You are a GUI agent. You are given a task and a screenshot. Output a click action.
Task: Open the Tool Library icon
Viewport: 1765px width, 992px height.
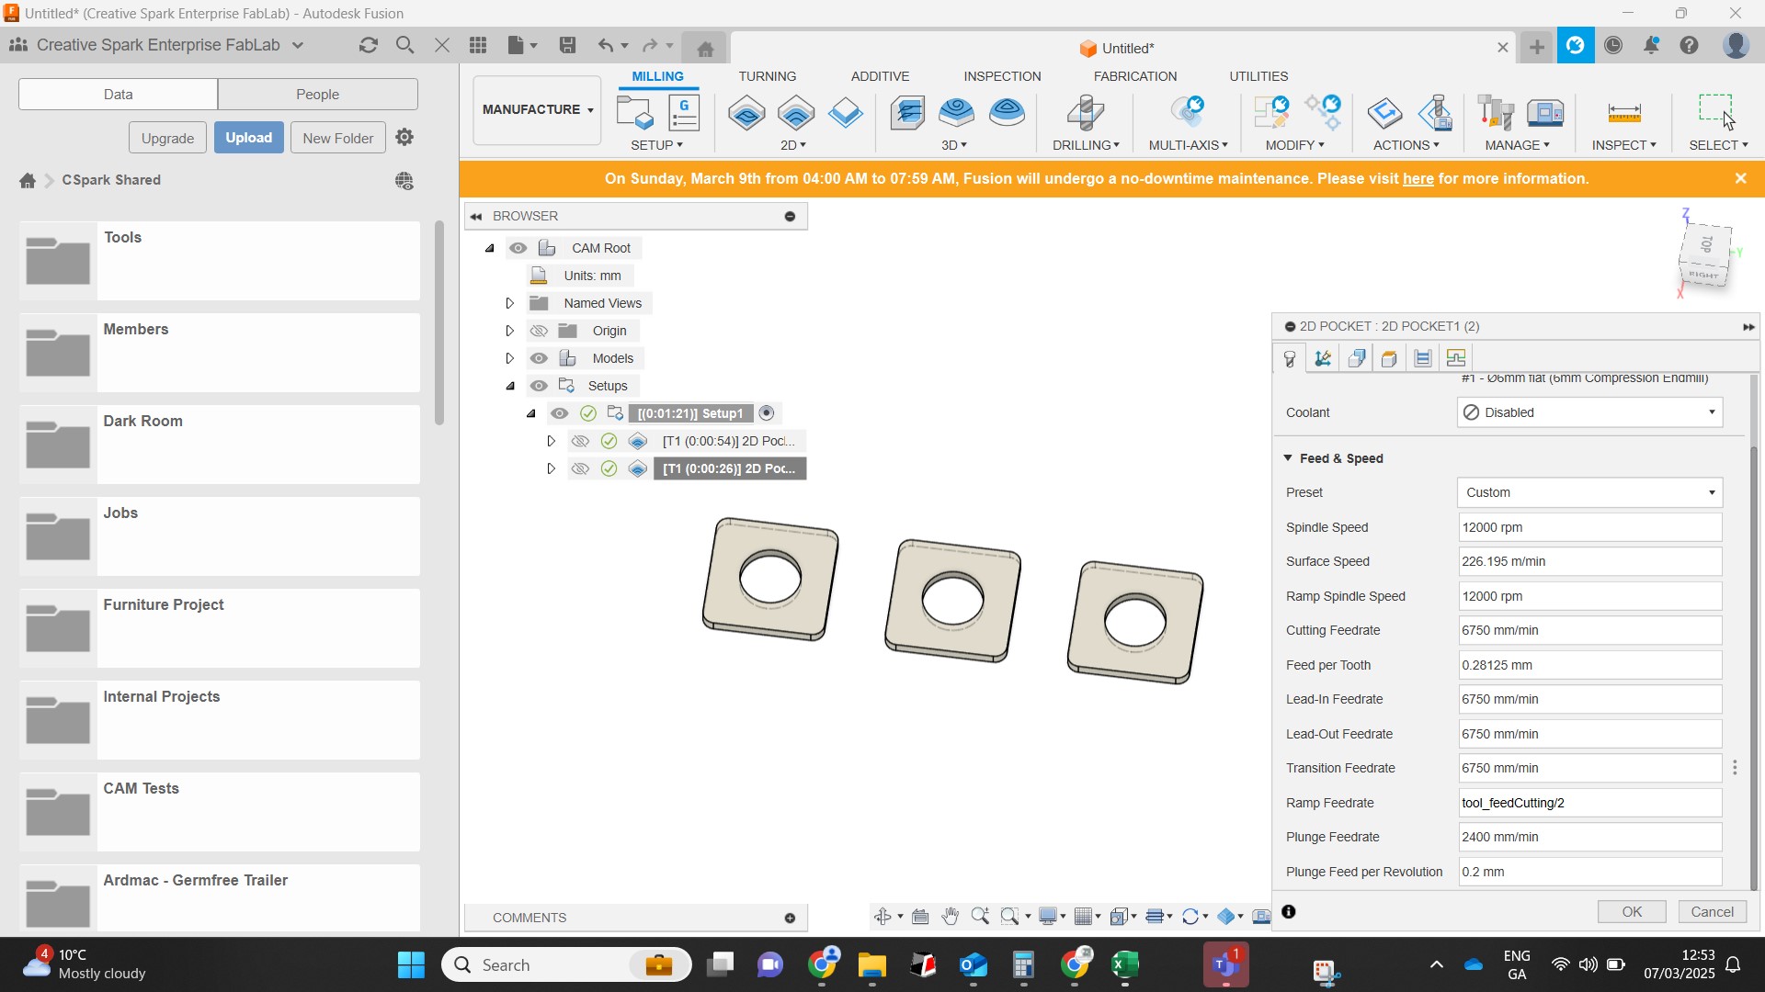pos(1496,112)
